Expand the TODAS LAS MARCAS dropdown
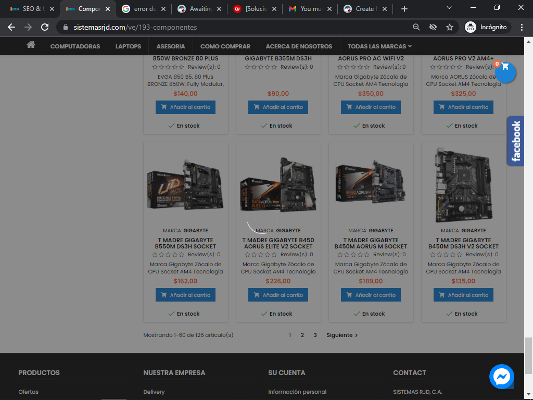Screen dimensions: 533x400 click(x=379, y=46)
